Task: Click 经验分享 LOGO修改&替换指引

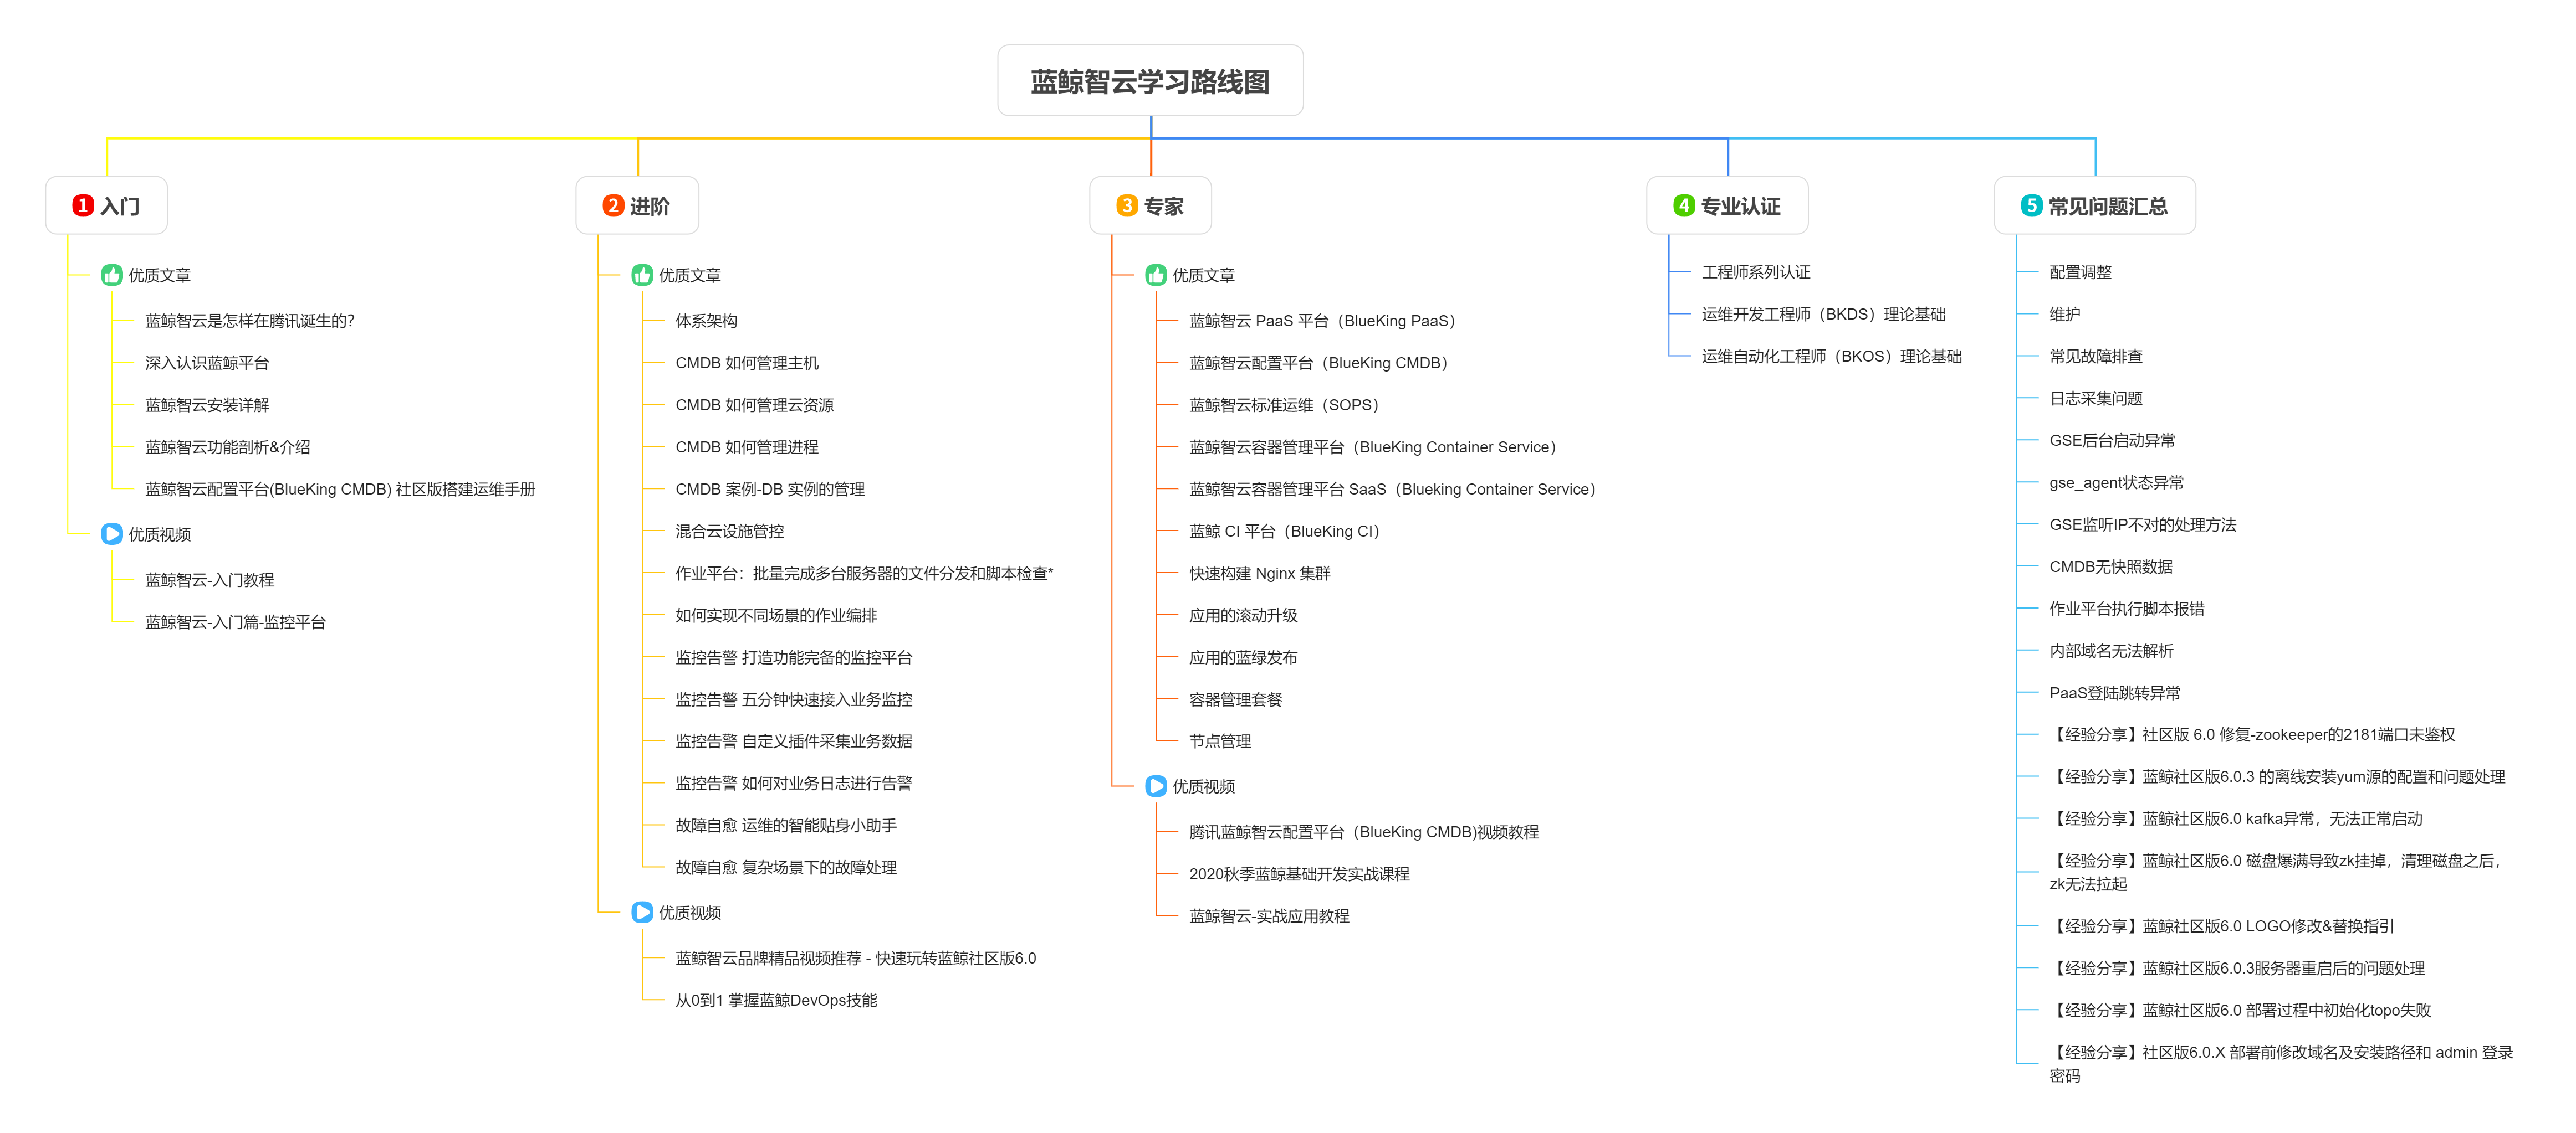Action: (x=2222, y=926)
